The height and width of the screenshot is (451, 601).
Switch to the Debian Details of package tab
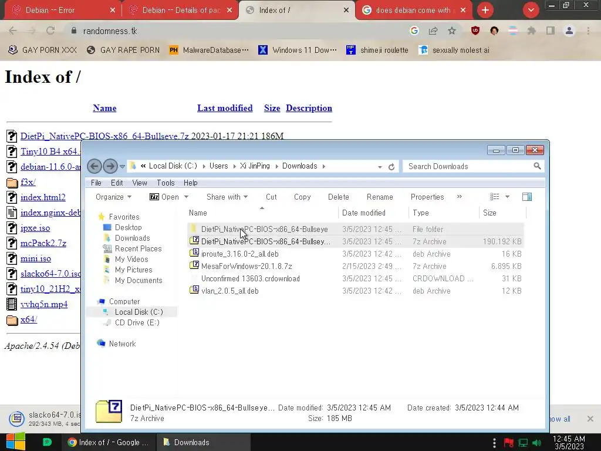(180, 11)
